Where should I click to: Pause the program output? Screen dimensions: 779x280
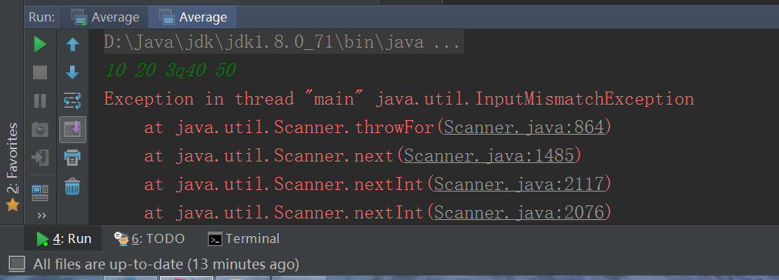[x=40, y=102]
